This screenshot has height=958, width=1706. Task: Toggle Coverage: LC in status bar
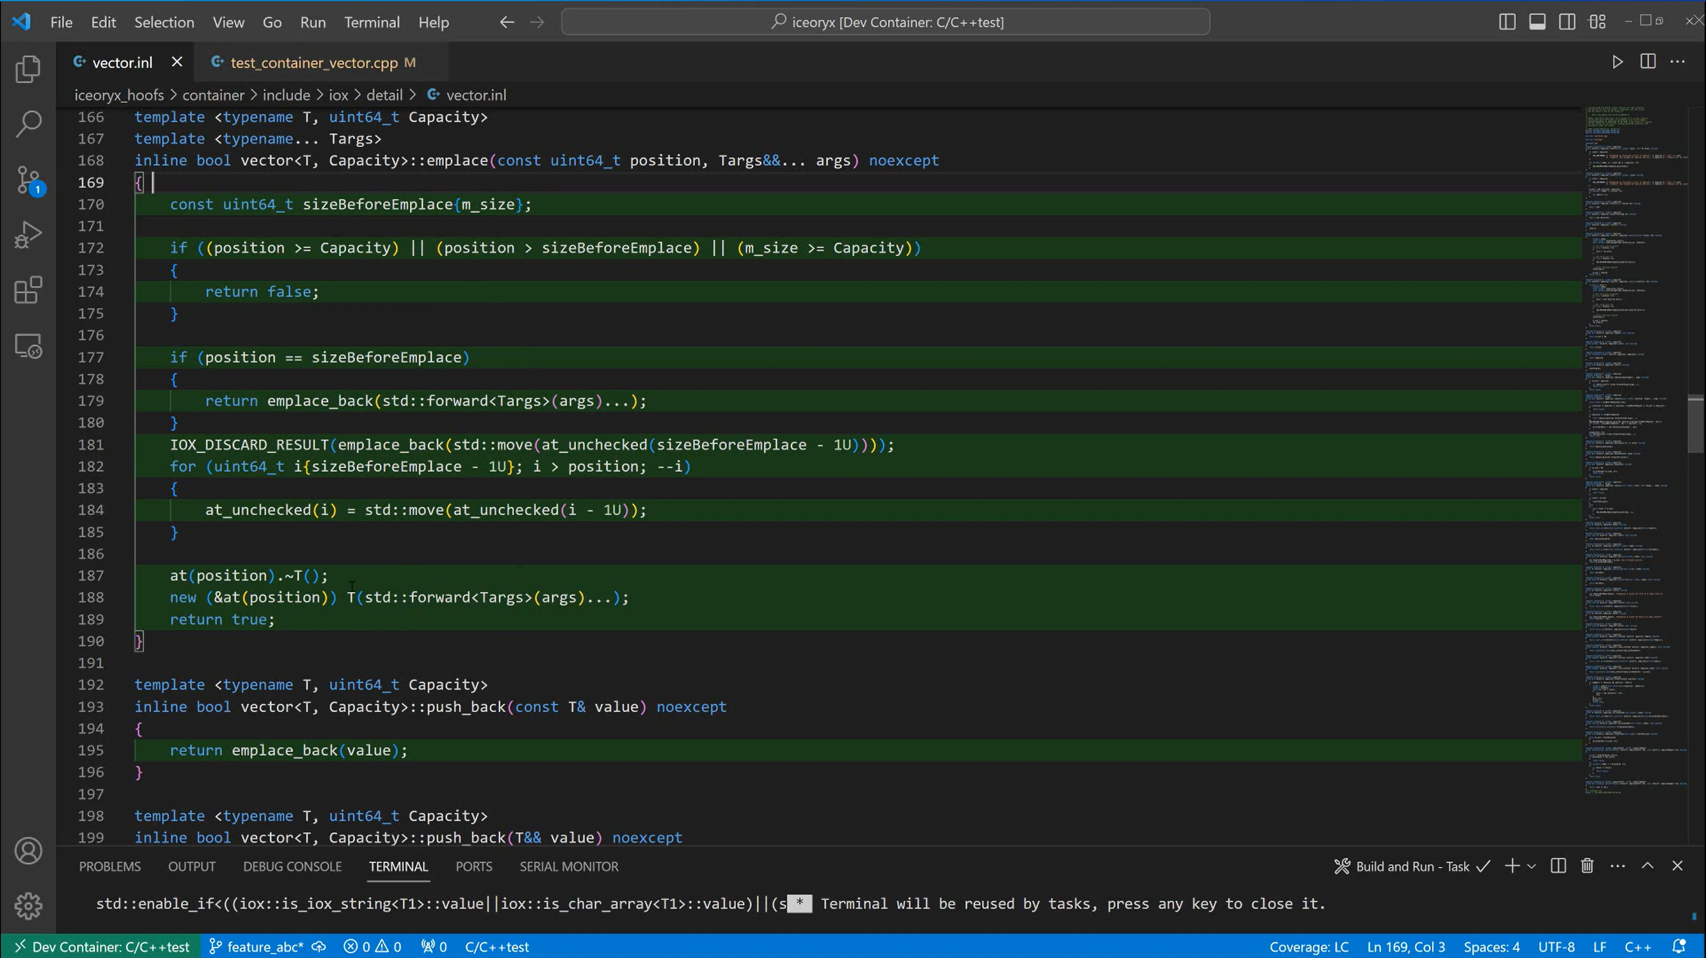1309,947
